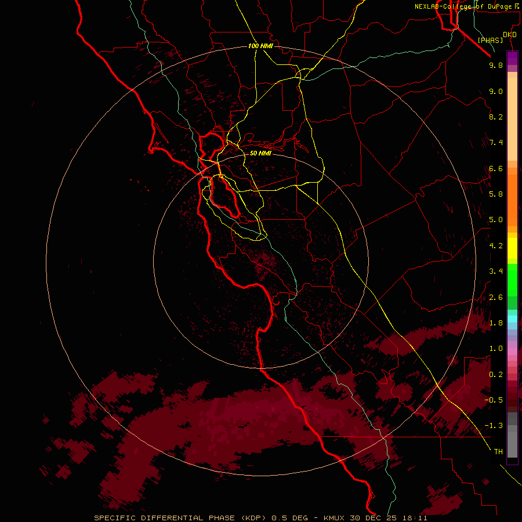The width and height of the screenshot is (522, 522).
Task: Click the '[PHAS]' units label
Action: coord(490,40)
